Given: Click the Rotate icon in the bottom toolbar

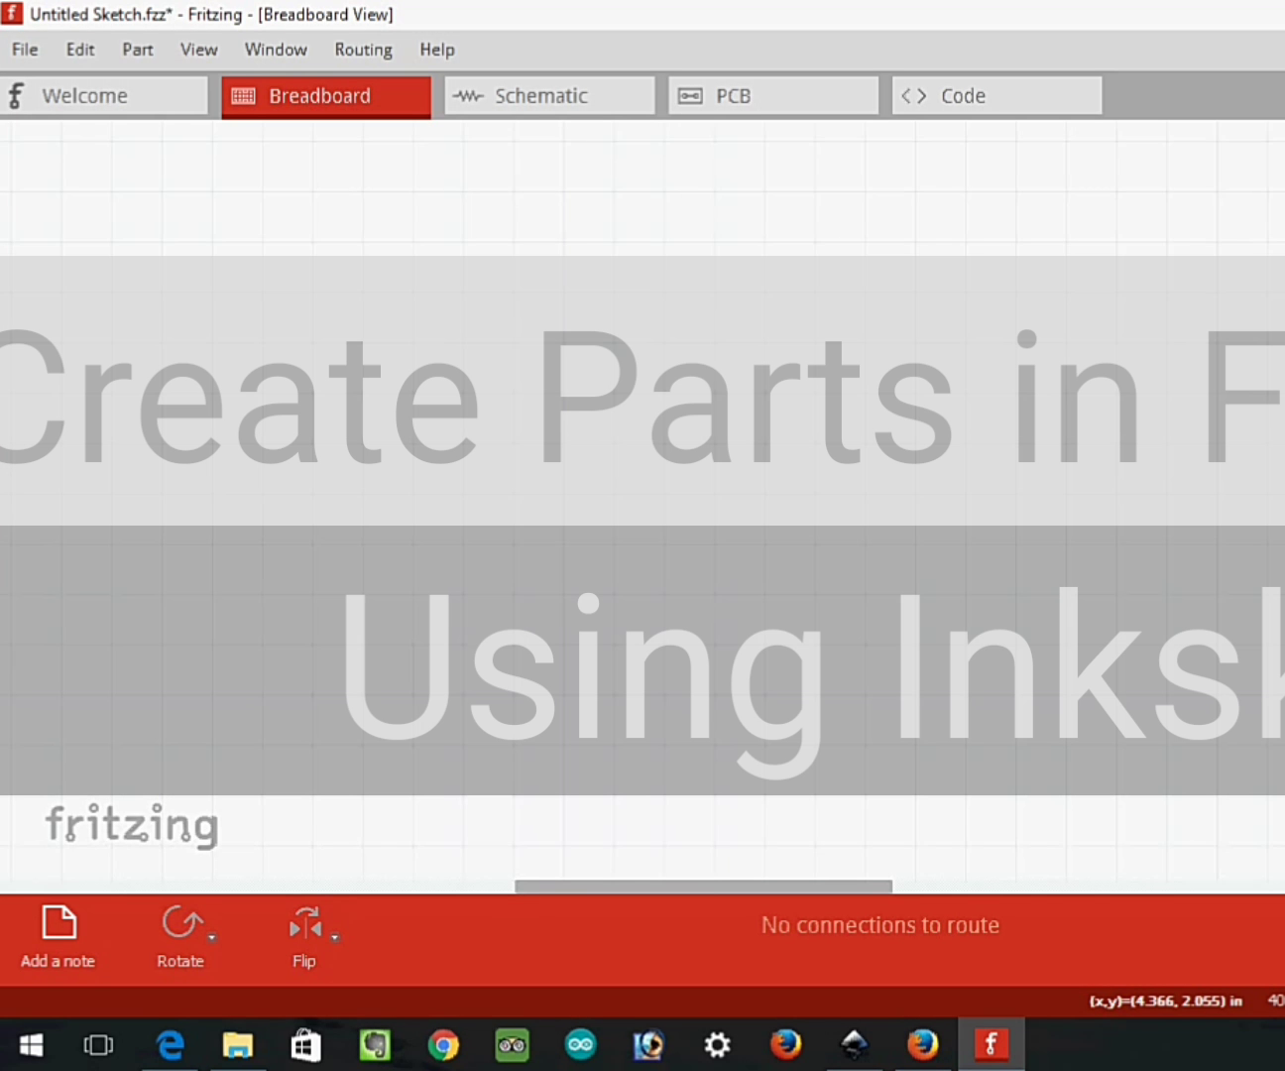Looking at the screenshot, I should pos(179,923).
